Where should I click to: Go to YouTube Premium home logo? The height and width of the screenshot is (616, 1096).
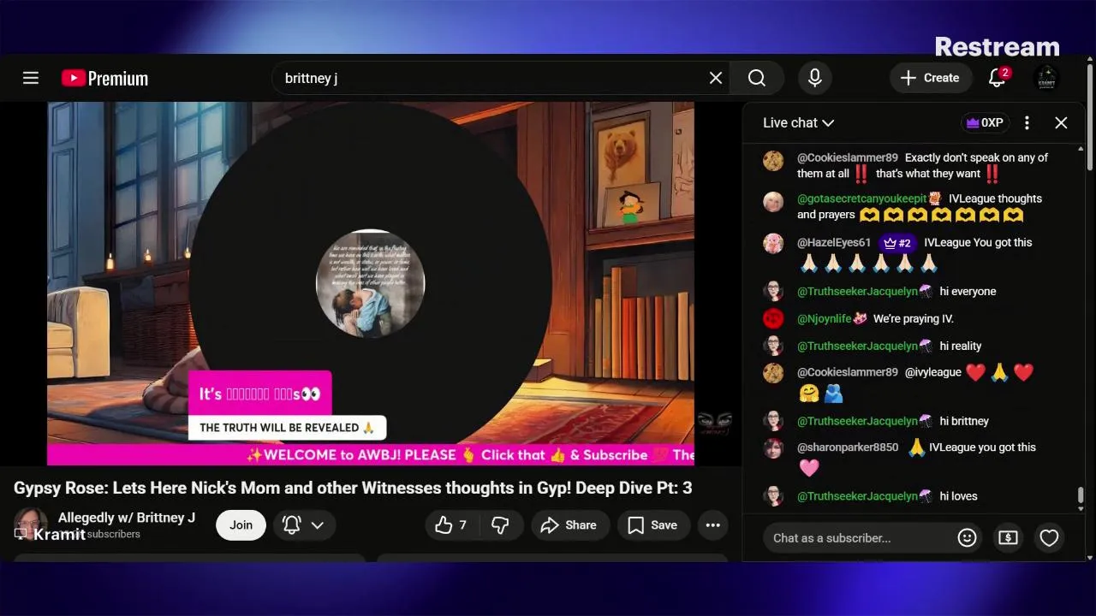click(104, 78)
